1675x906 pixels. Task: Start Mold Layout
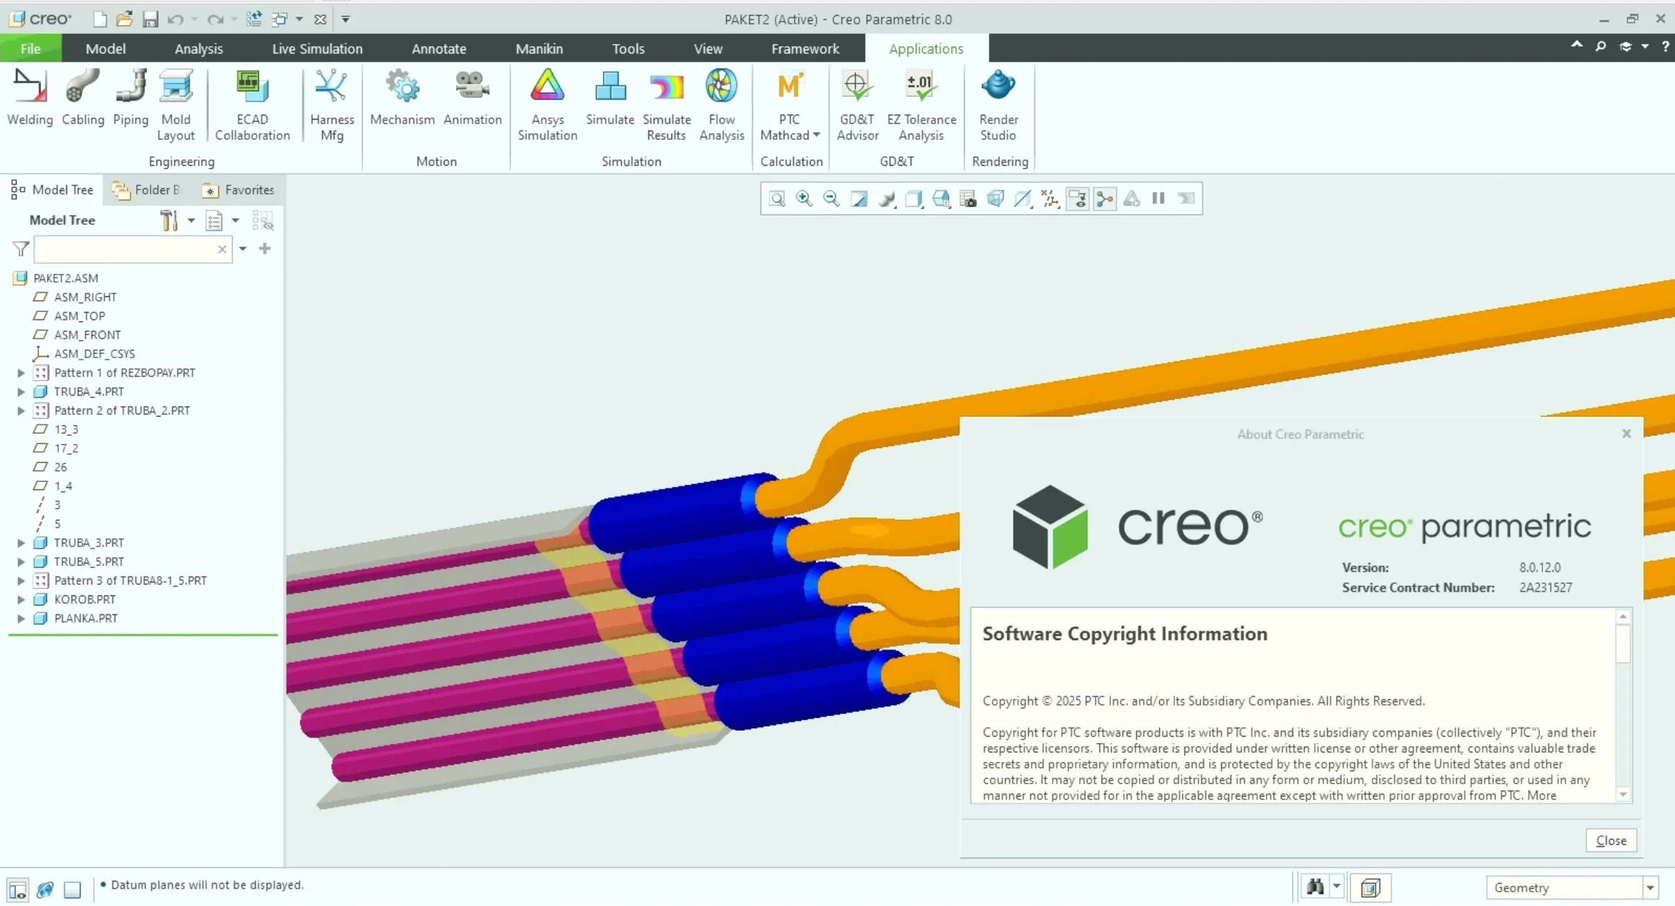[176, 105]
